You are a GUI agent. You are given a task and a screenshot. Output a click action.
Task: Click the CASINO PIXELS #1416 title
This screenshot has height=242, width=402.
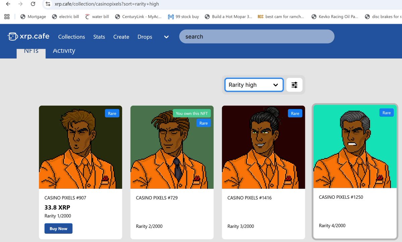coord(249,198)
